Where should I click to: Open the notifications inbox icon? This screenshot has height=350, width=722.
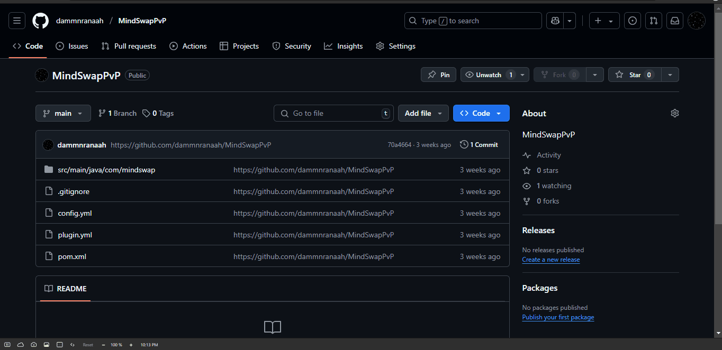[675, 21]
